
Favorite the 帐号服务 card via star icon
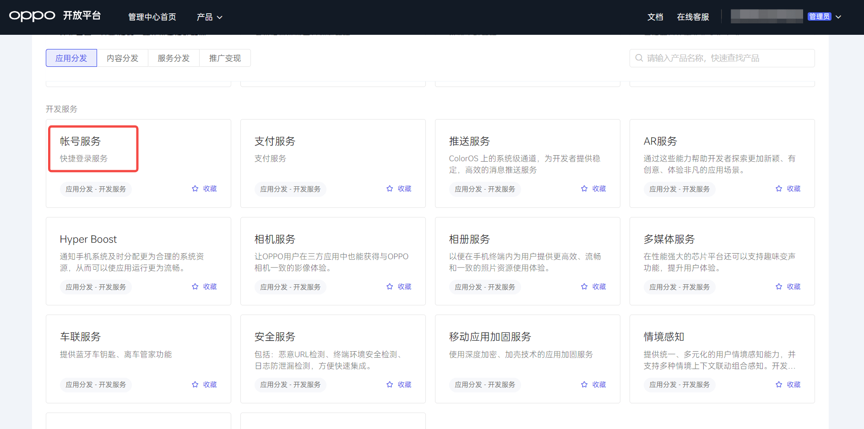pyautogui.click(x=195, y=189)
